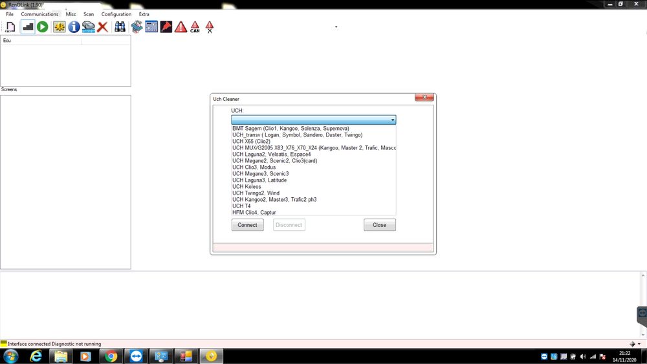Select UCH X65 (Clio2) option
The height and width of the screenshot is (364, 647).
tap(314, 142)
